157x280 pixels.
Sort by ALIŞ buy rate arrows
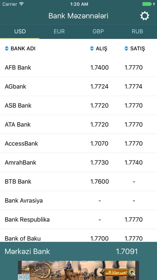tap(92, 48)
